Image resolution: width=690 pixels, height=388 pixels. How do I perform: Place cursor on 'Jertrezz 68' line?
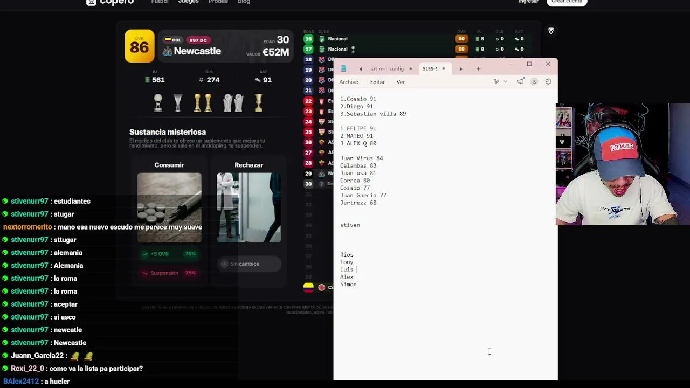(358, 203)
